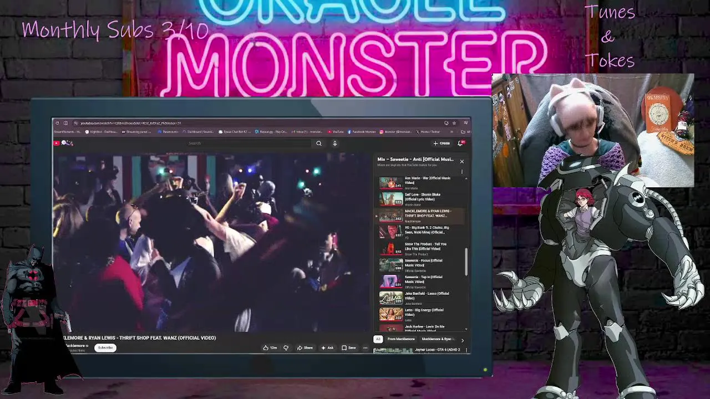
Task: Open the Mix playlist three-dot menu
Action: (461, 172)
